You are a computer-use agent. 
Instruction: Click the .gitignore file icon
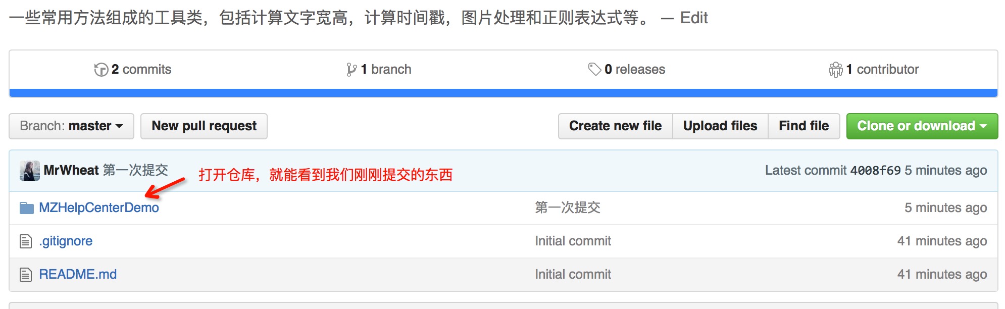[x=26, y=241]
